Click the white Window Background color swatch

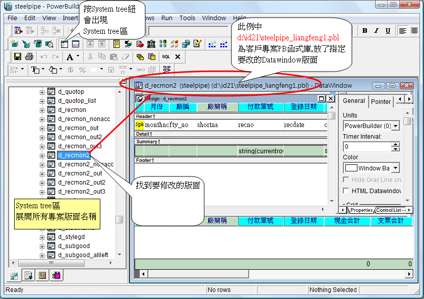coord(351,168)
